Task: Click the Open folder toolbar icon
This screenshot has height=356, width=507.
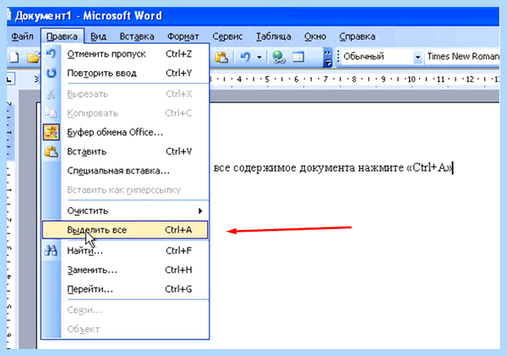Action: pyautogui.click(x=33, y=58)
